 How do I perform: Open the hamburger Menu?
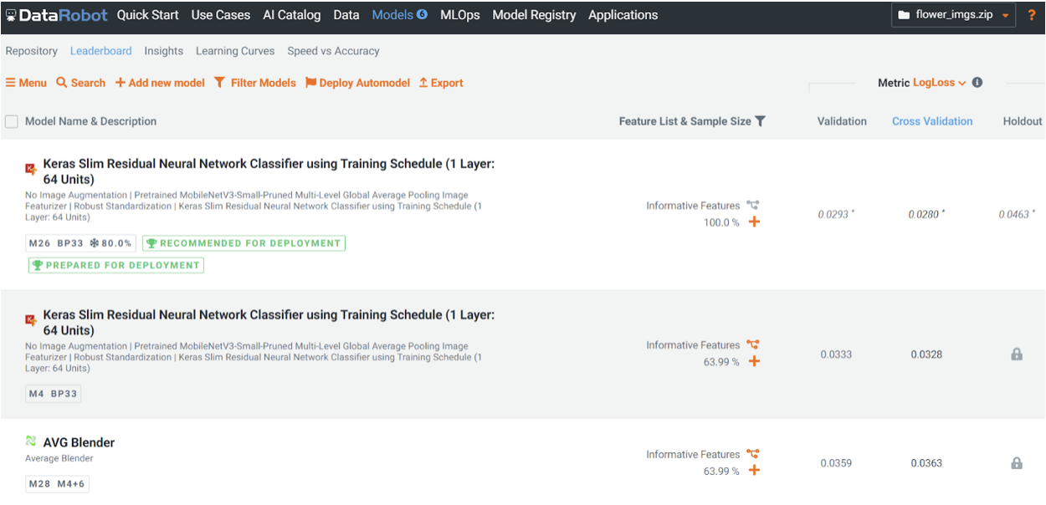(26, 83)
